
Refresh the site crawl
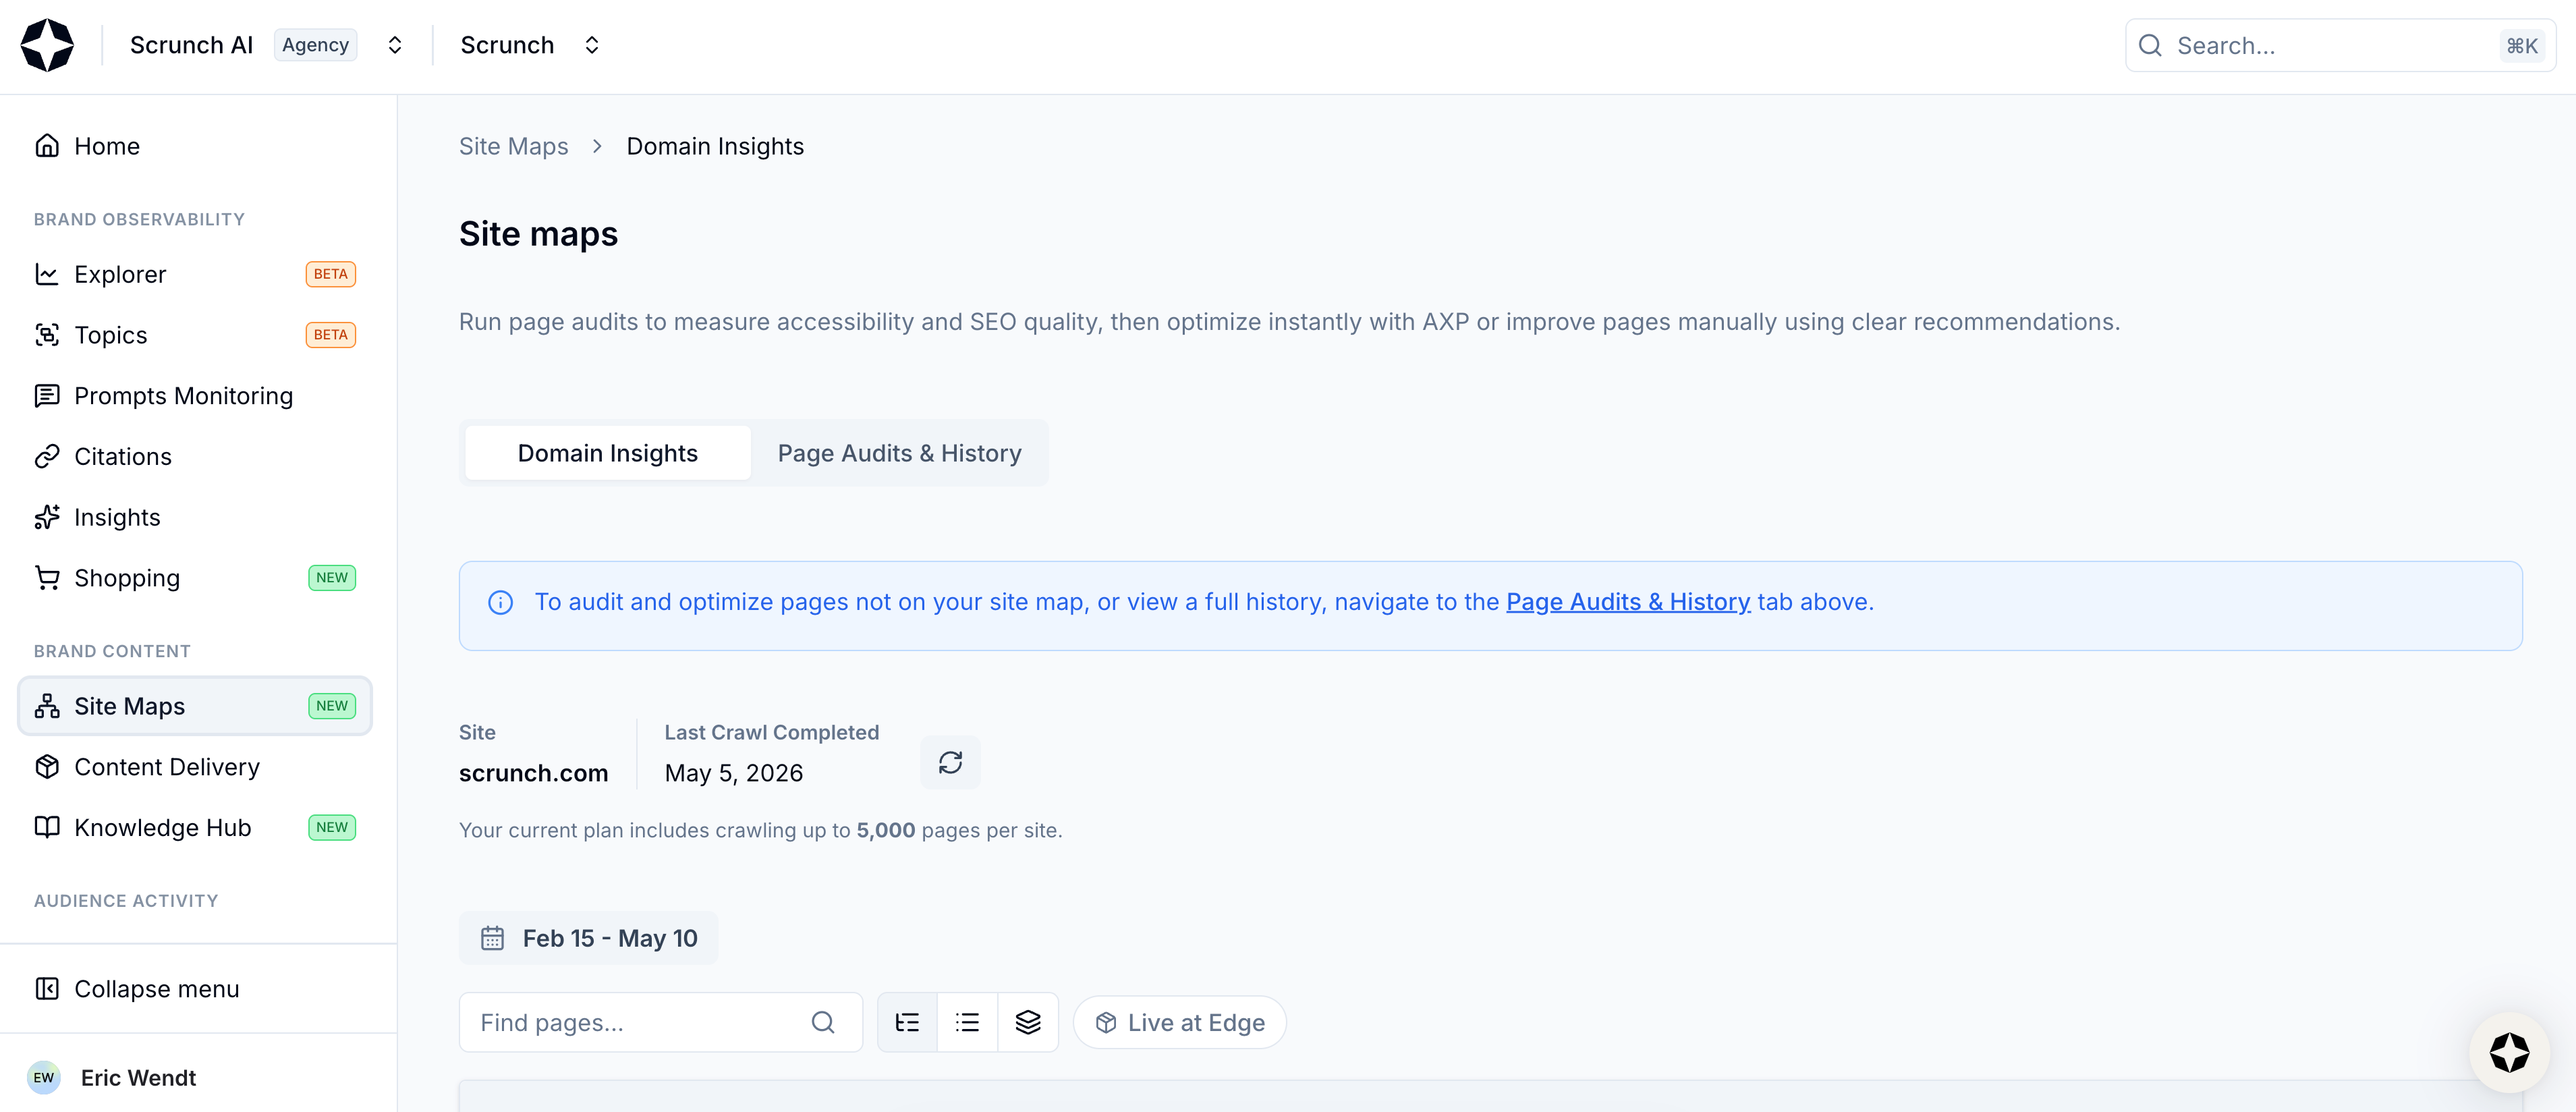[x=950, y=763]
